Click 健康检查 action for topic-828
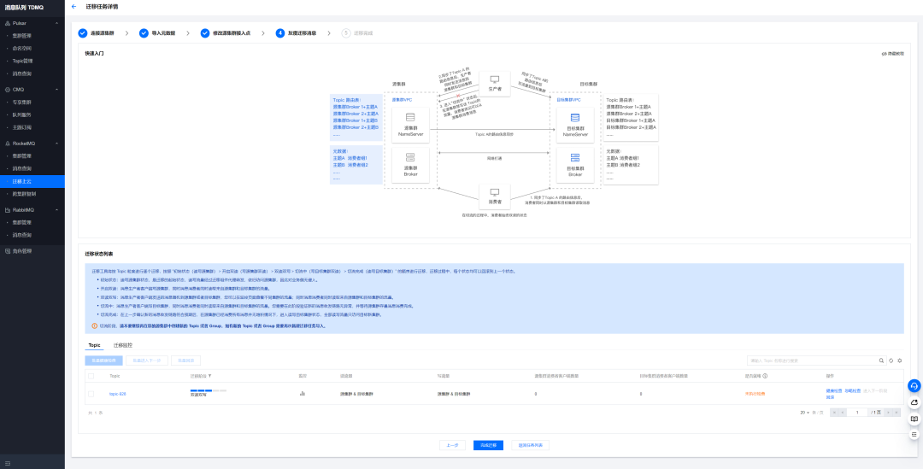This screenshot has width=923, height=469. tap(834, 390)
